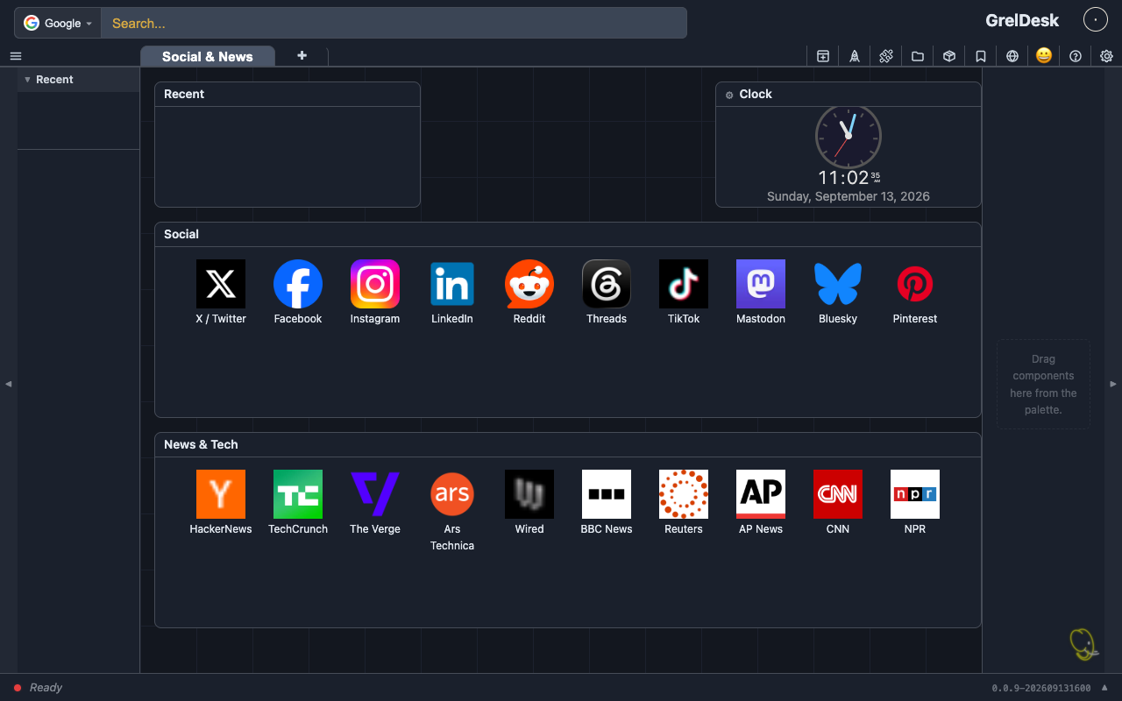The image size is (1122, 701).
Task: Open the Ars Technica shortcut
Action: [452, 511]
